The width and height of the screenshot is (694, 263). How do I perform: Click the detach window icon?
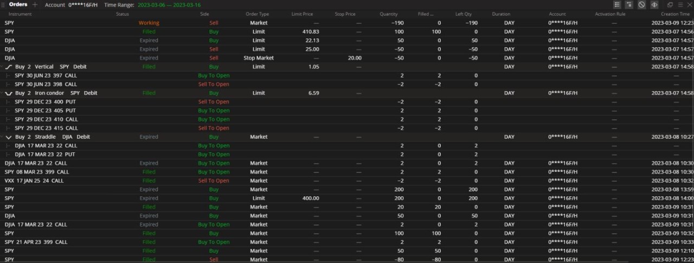click(670, 4)
